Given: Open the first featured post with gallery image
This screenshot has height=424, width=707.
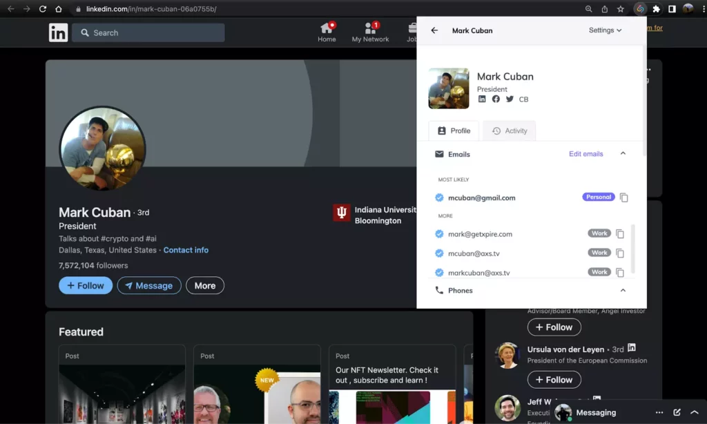Looking at the screenshot, I should [x=122, y=385].
